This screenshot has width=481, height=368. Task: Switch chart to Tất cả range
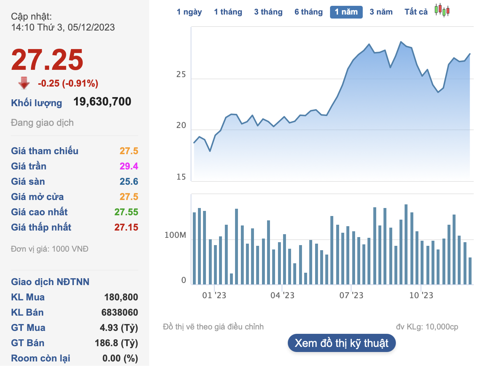(x=416, y=12)
